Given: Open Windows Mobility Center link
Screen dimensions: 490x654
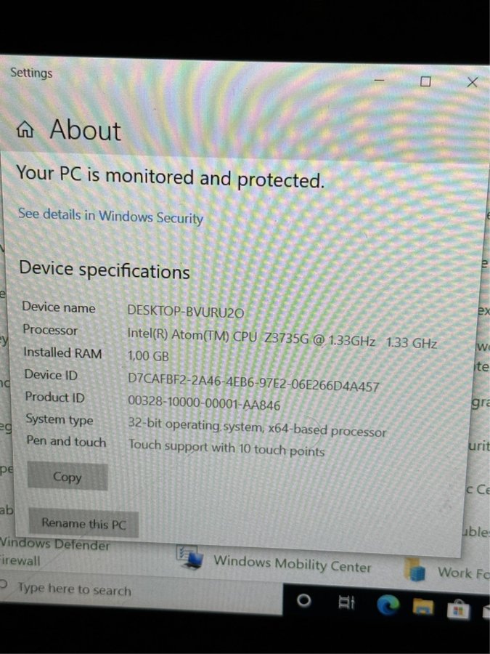Looking at the screenshot, I should [x=292, y=564].
